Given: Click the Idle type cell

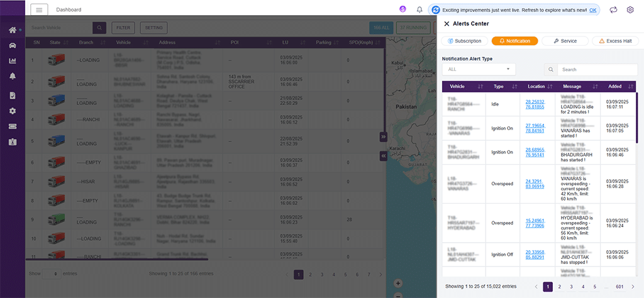Looking at the screenshot, I should click(x=502, y=104).
